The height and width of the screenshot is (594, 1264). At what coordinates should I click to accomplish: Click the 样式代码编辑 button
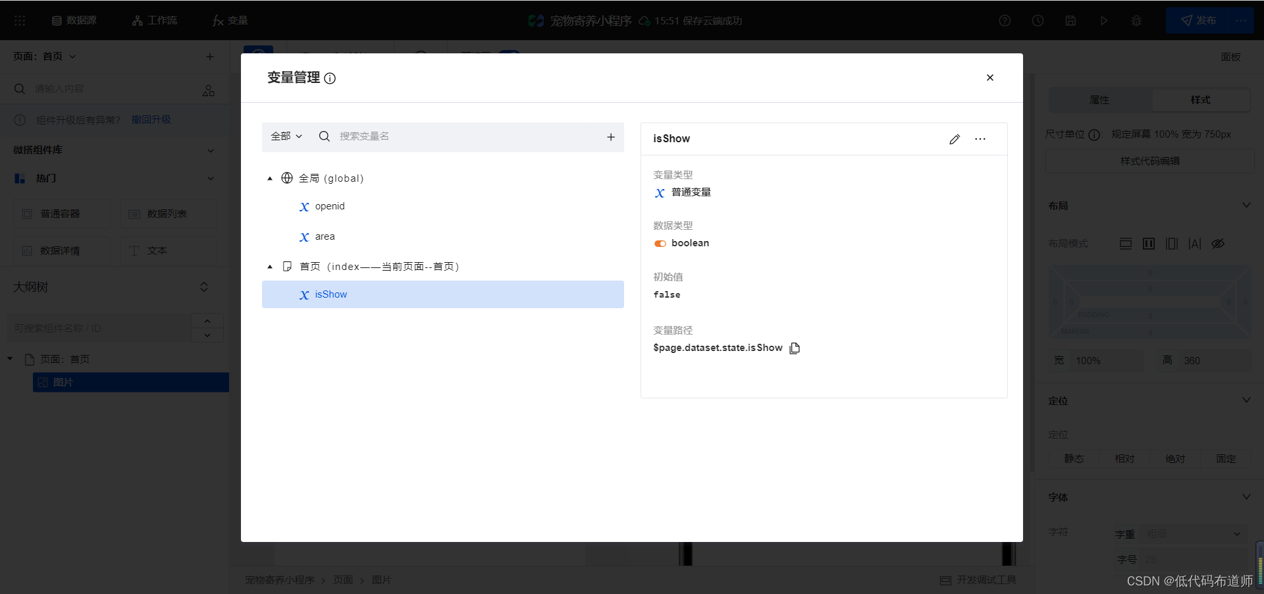point(1149,161)
